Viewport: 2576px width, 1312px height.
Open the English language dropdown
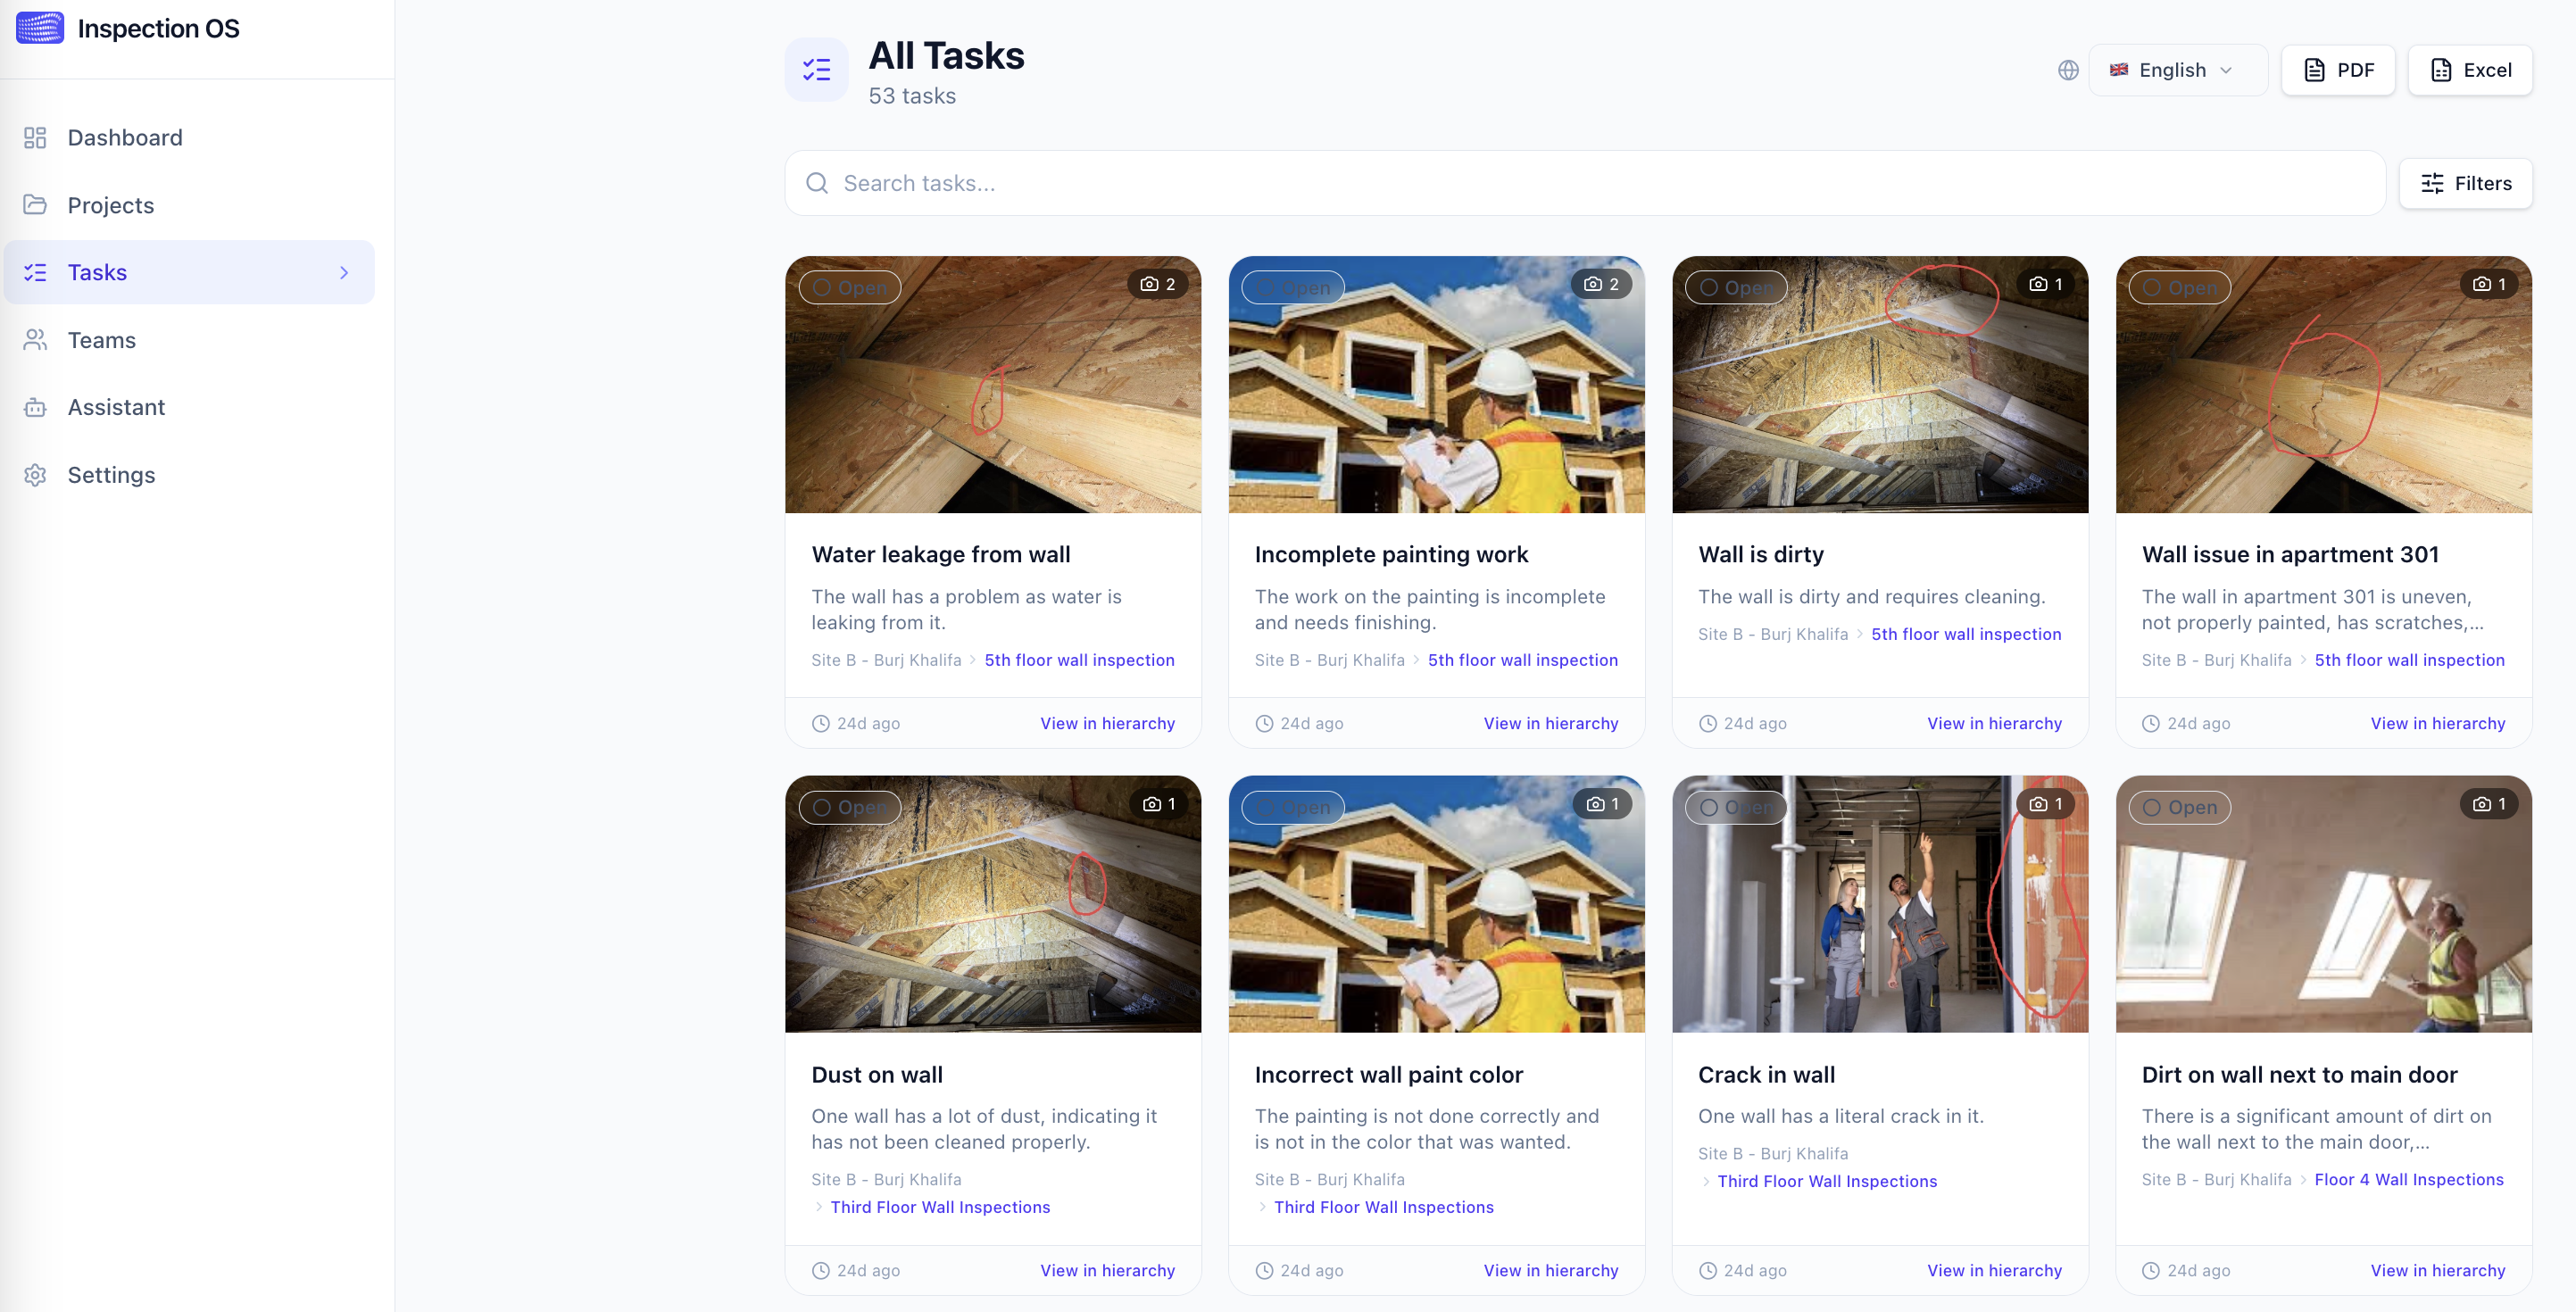click(x=2177, y=70)
